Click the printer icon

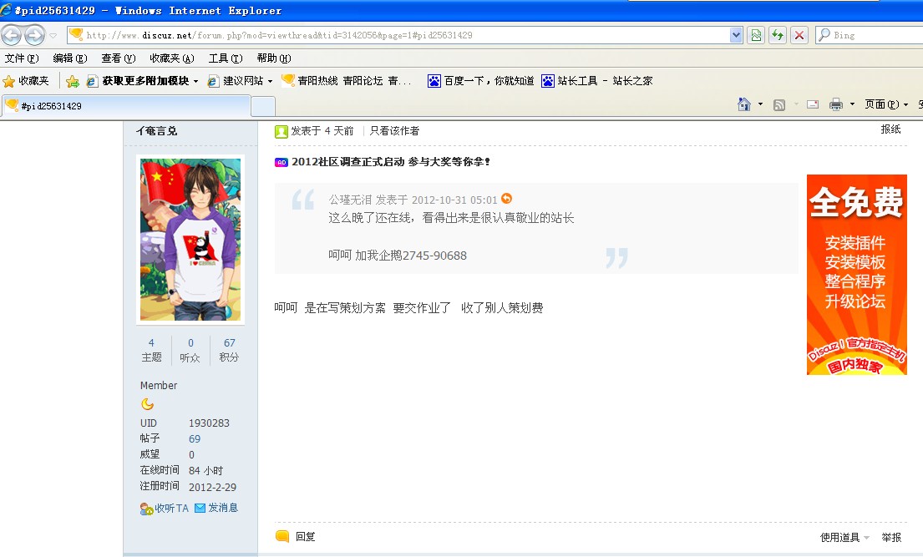tap(836, 105)
